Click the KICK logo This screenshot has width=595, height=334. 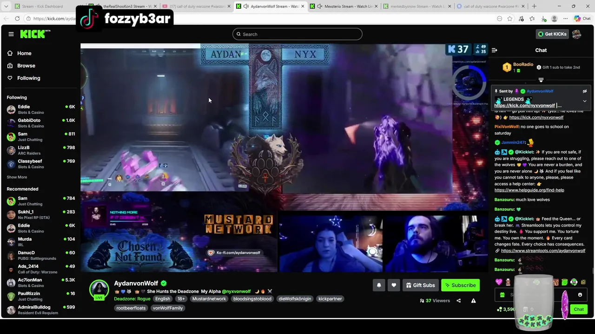coord(35,34)
